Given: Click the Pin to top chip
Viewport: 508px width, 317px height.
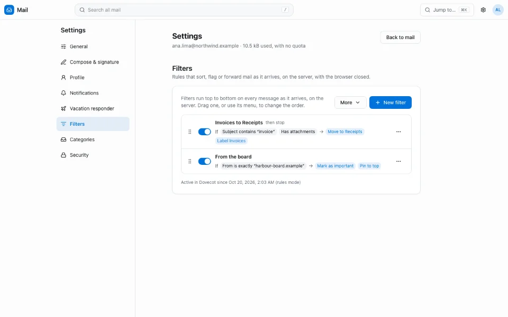Looking at the screenshot, I should (x=369, y=166).
